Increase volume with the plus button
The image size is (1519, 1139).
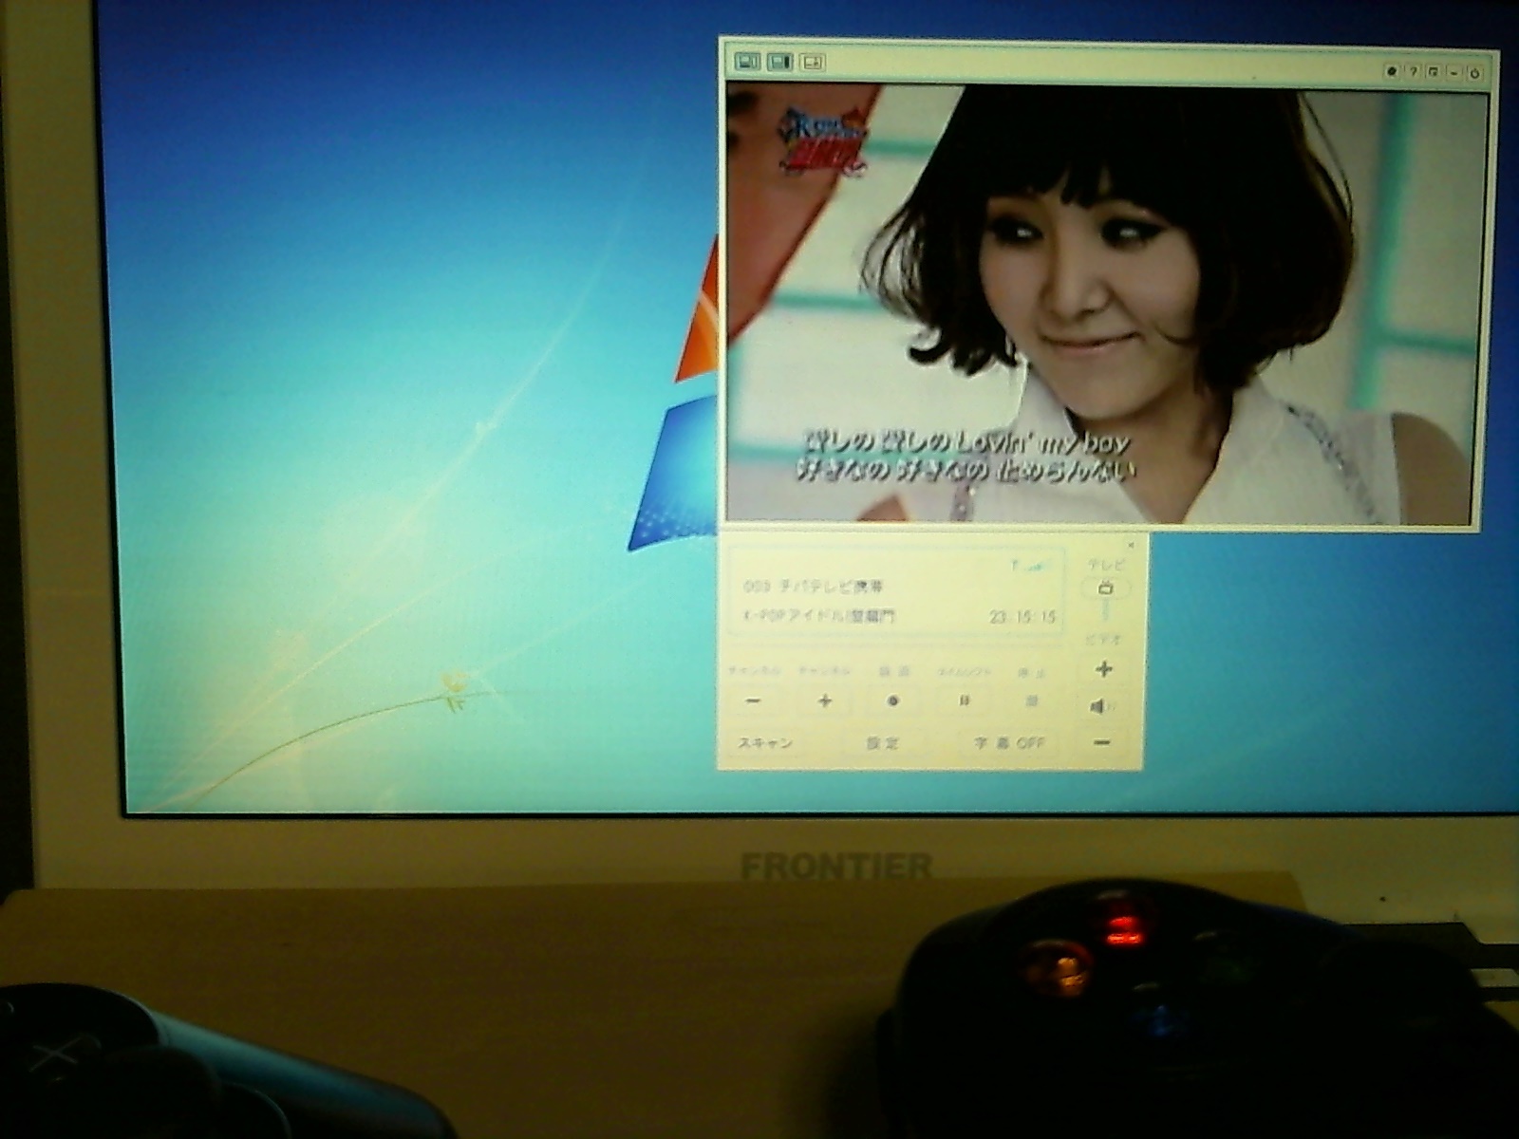tap(1103, 670)
